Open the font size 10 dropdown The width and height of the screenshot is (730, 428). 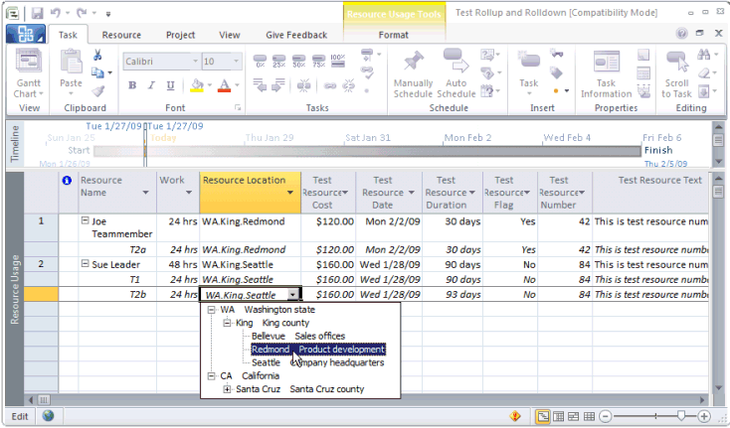[x=236, y=62]
